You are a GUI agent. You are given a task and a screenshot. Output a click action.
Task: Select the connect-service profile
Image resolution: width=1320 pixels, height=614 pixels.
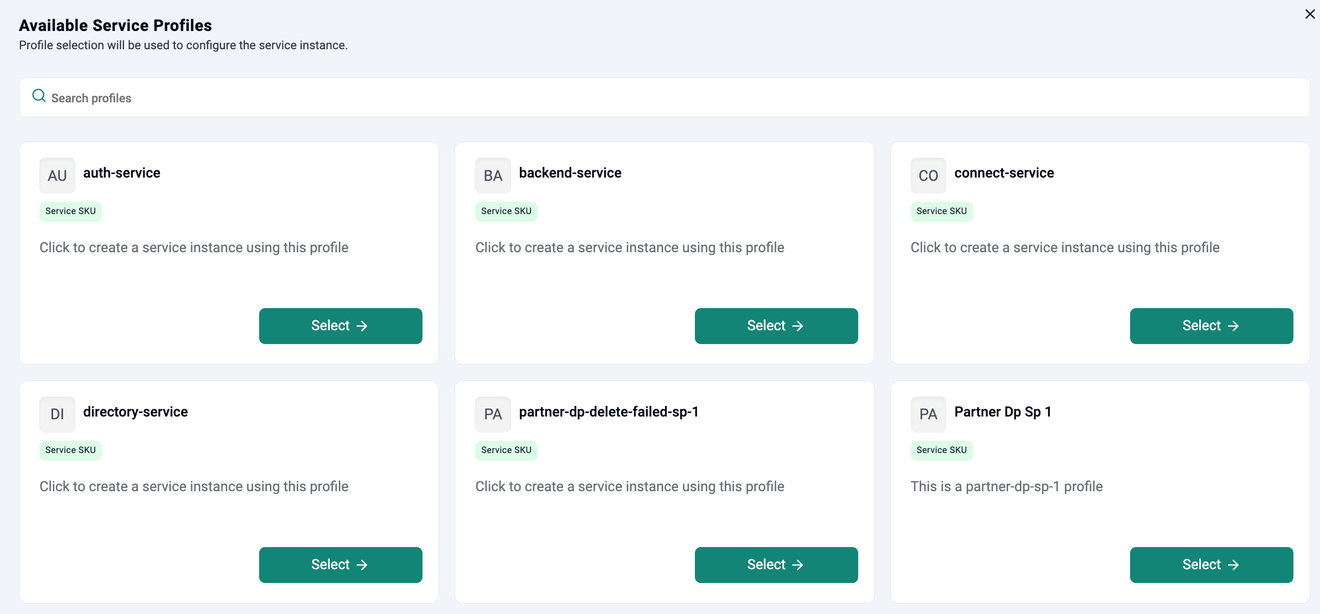tap(1211, 326)
